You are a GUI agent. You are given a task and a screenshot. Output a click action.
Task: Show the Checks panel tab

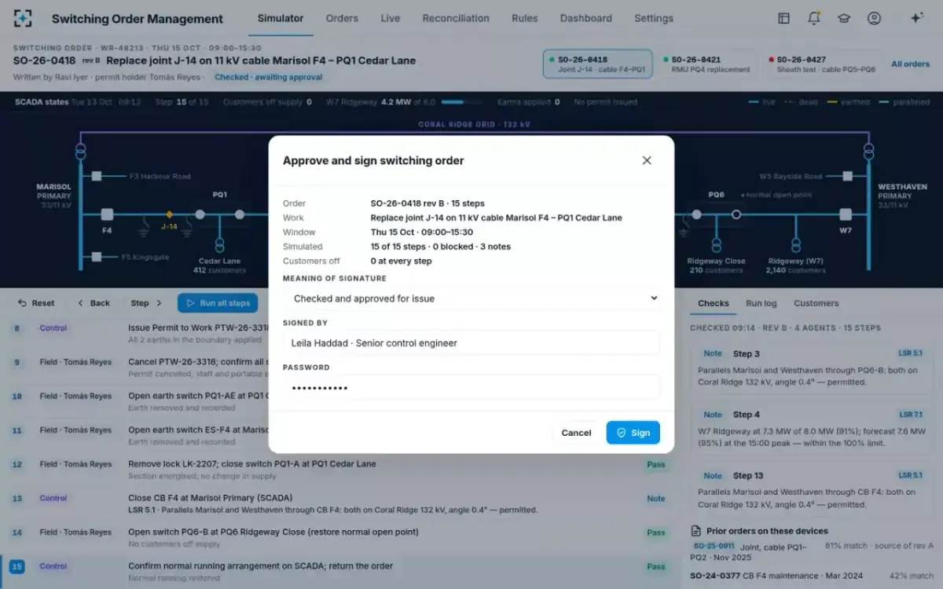(714, 303)
